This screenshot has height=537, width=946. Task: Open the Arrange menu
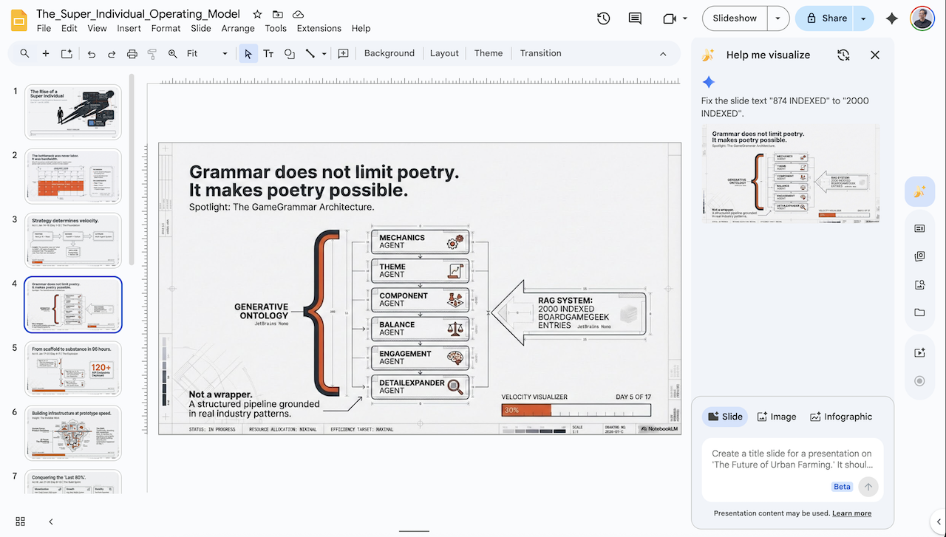pos(237,28)
